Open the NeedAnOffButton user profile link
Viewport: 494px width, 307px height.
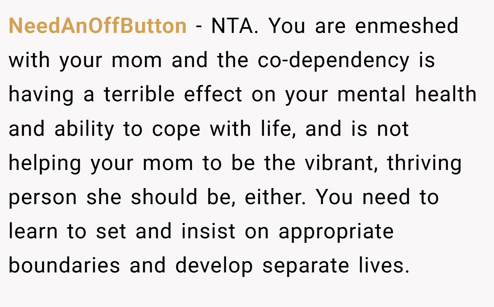pyautogui.click(x=98, y=26)
